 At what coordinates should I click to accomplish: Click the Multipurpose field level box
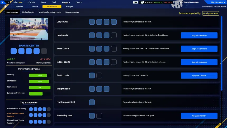click(x=92, y=102)
